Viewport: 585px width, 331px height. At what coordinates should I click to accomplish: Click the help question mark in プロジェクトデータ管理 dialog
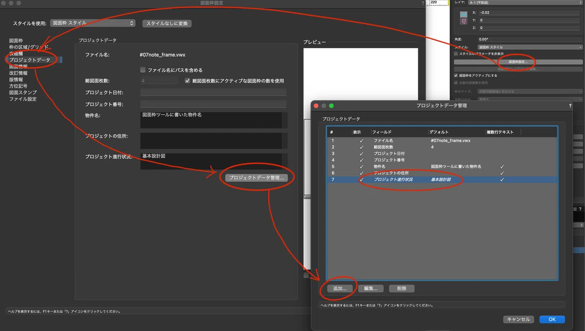pyautogui.click(x=570, y=105)
